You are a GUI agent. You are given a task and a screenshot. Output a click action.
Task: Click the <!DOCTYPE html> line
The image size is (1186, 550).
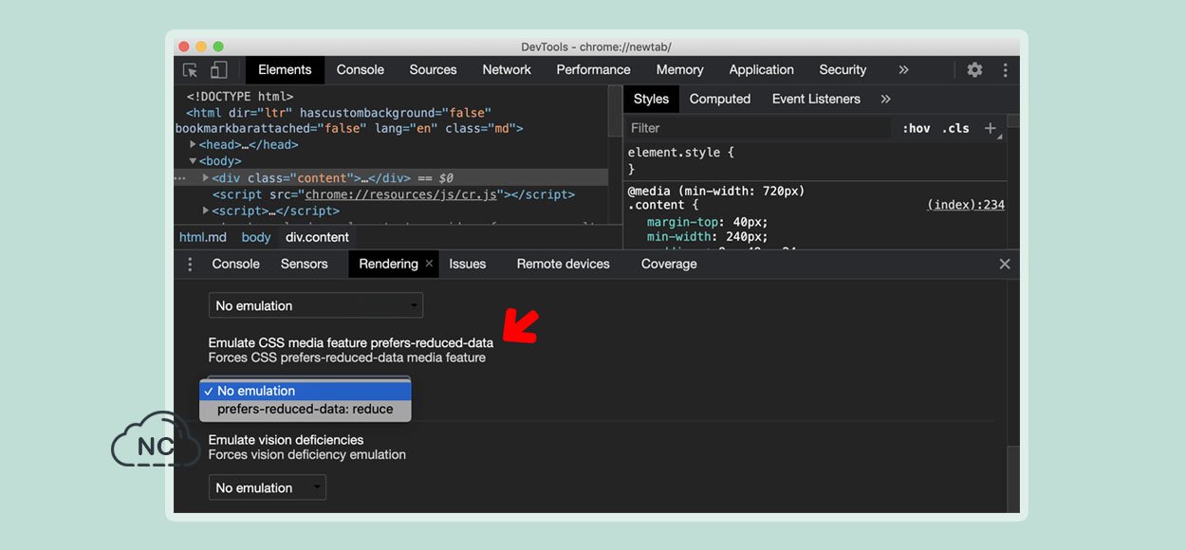pos(240,96)
